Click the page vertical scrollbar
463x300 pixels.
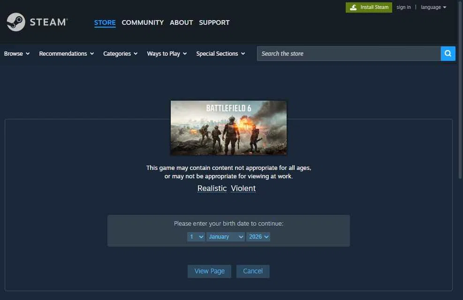tap(460, 91)
